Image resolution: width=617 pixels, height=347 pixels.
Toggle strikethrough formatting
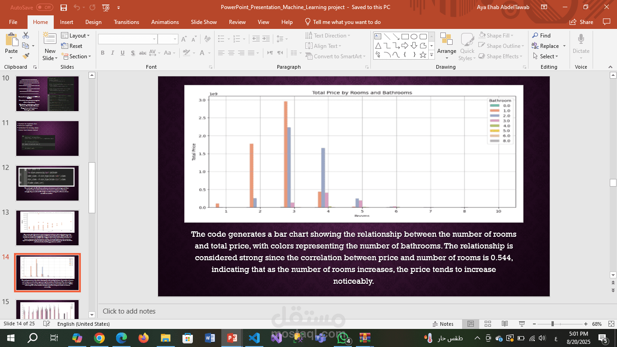click(142, 53)
